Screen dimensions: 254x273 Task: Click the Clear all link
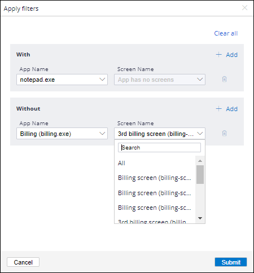(226, 33)
